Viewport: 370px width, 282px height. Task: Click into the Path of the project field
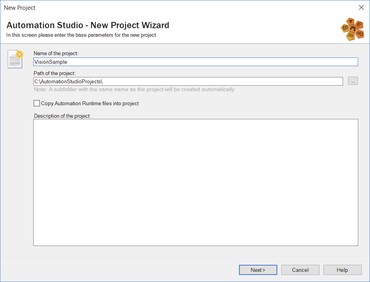click(188, 81)
